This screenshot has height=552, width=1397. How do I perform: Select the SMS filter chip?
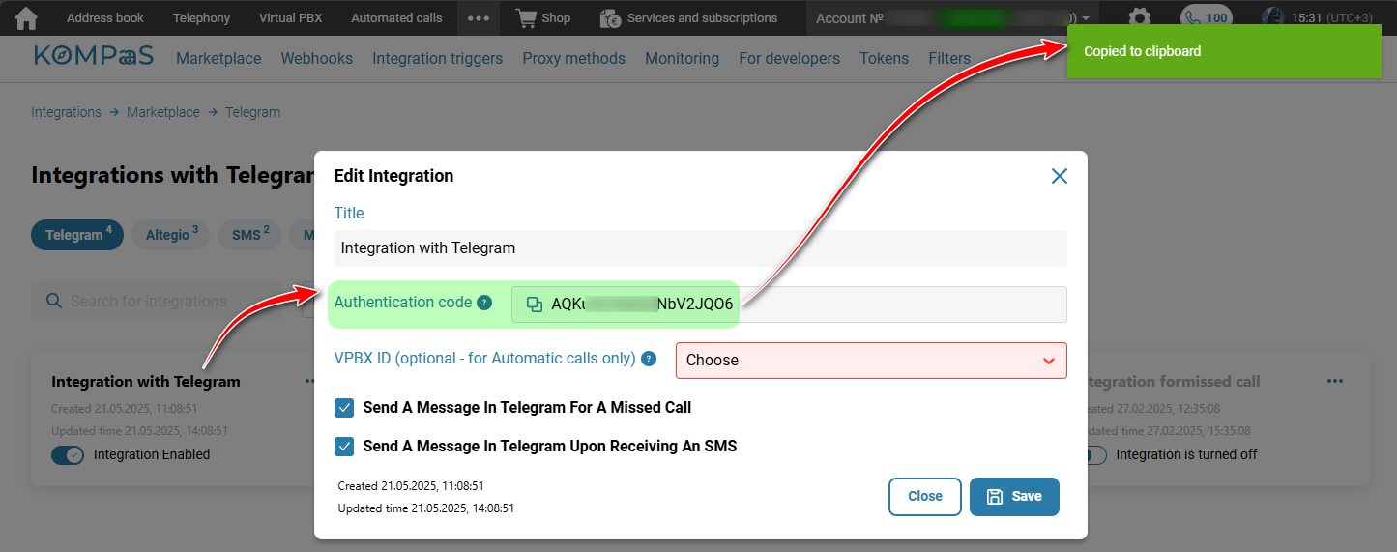[x=249, y=235]
